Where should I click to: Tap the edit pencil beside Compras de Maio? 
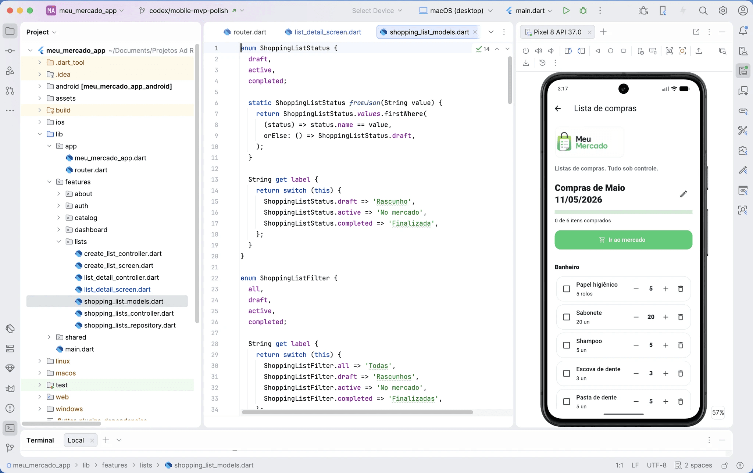point(683,194)
